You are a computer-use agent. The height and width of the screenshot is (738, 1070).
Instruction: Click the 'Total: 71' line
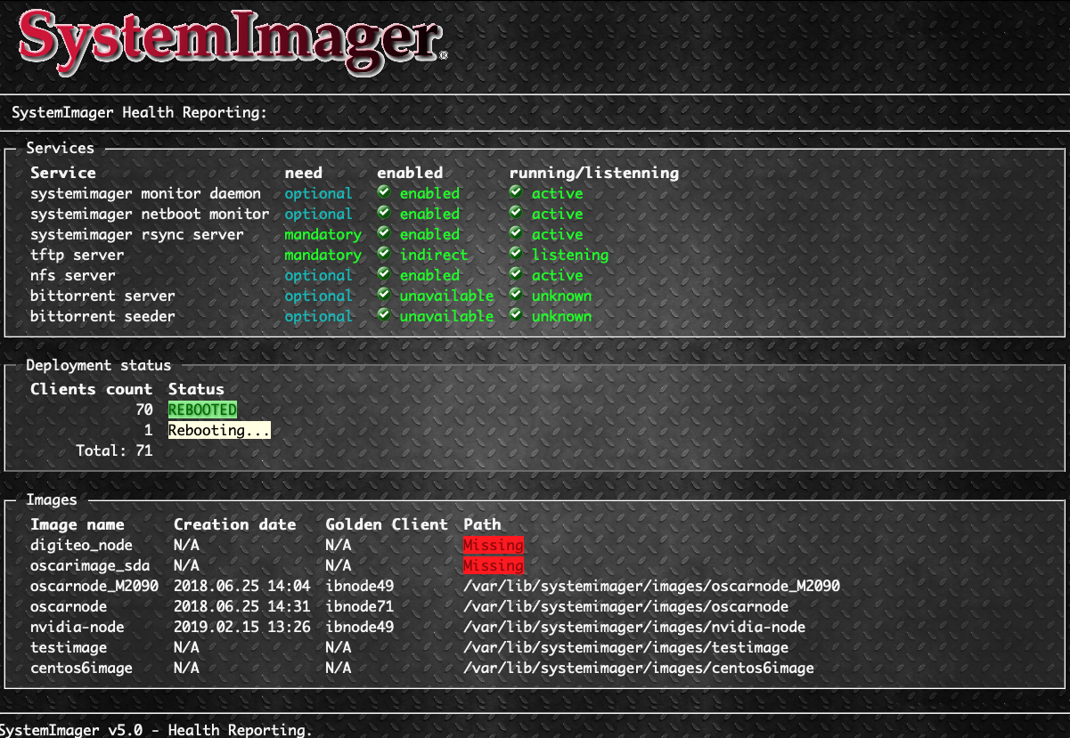pyautogui.click(x=114, y=451)
